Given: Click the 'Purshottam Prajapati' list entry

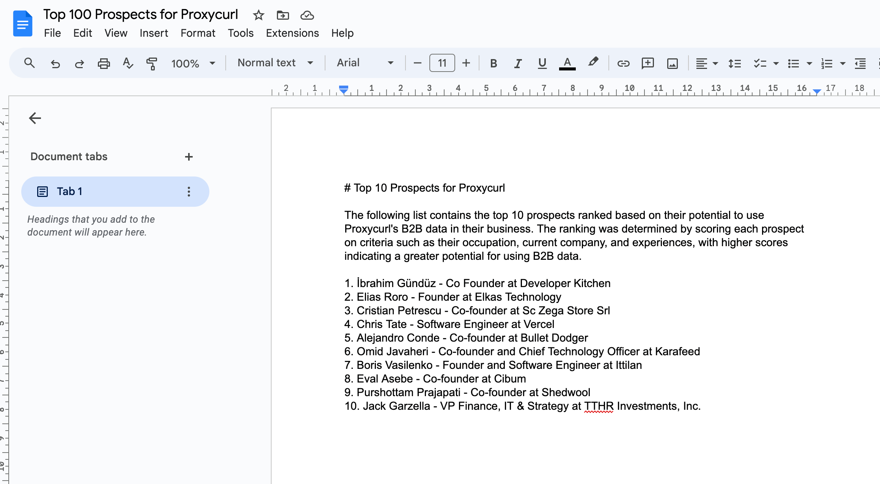Looking at the screenshot, I should click(x=467, y=392).
